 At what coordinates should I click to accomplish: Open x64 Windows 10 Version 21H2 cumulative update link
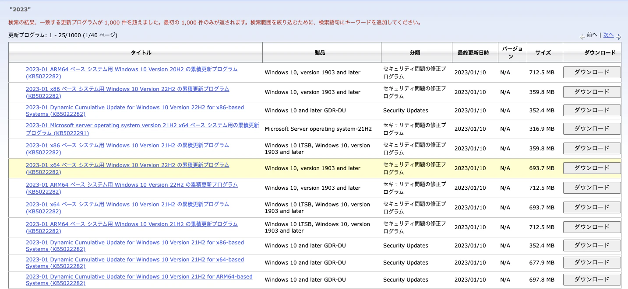(127, 208)
